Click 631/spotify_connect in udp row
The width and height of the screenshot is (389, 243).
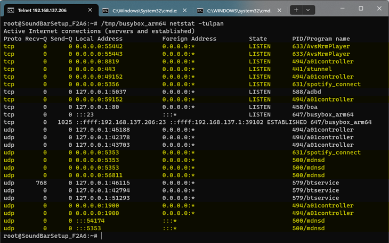[x=327, y=153]
